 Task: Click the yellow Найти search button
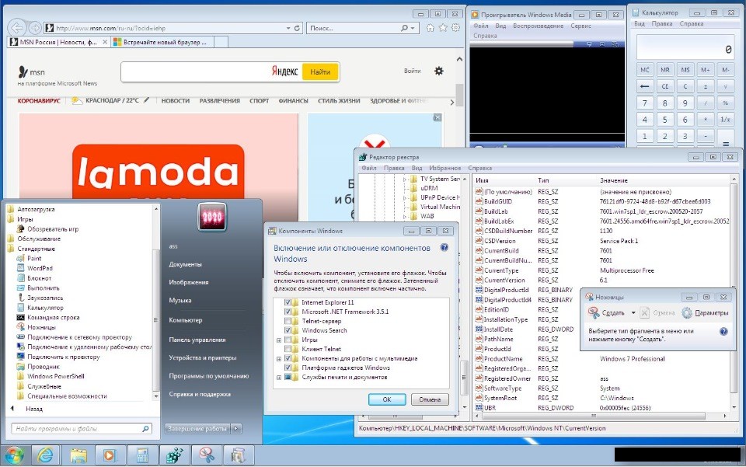point(320,71)
